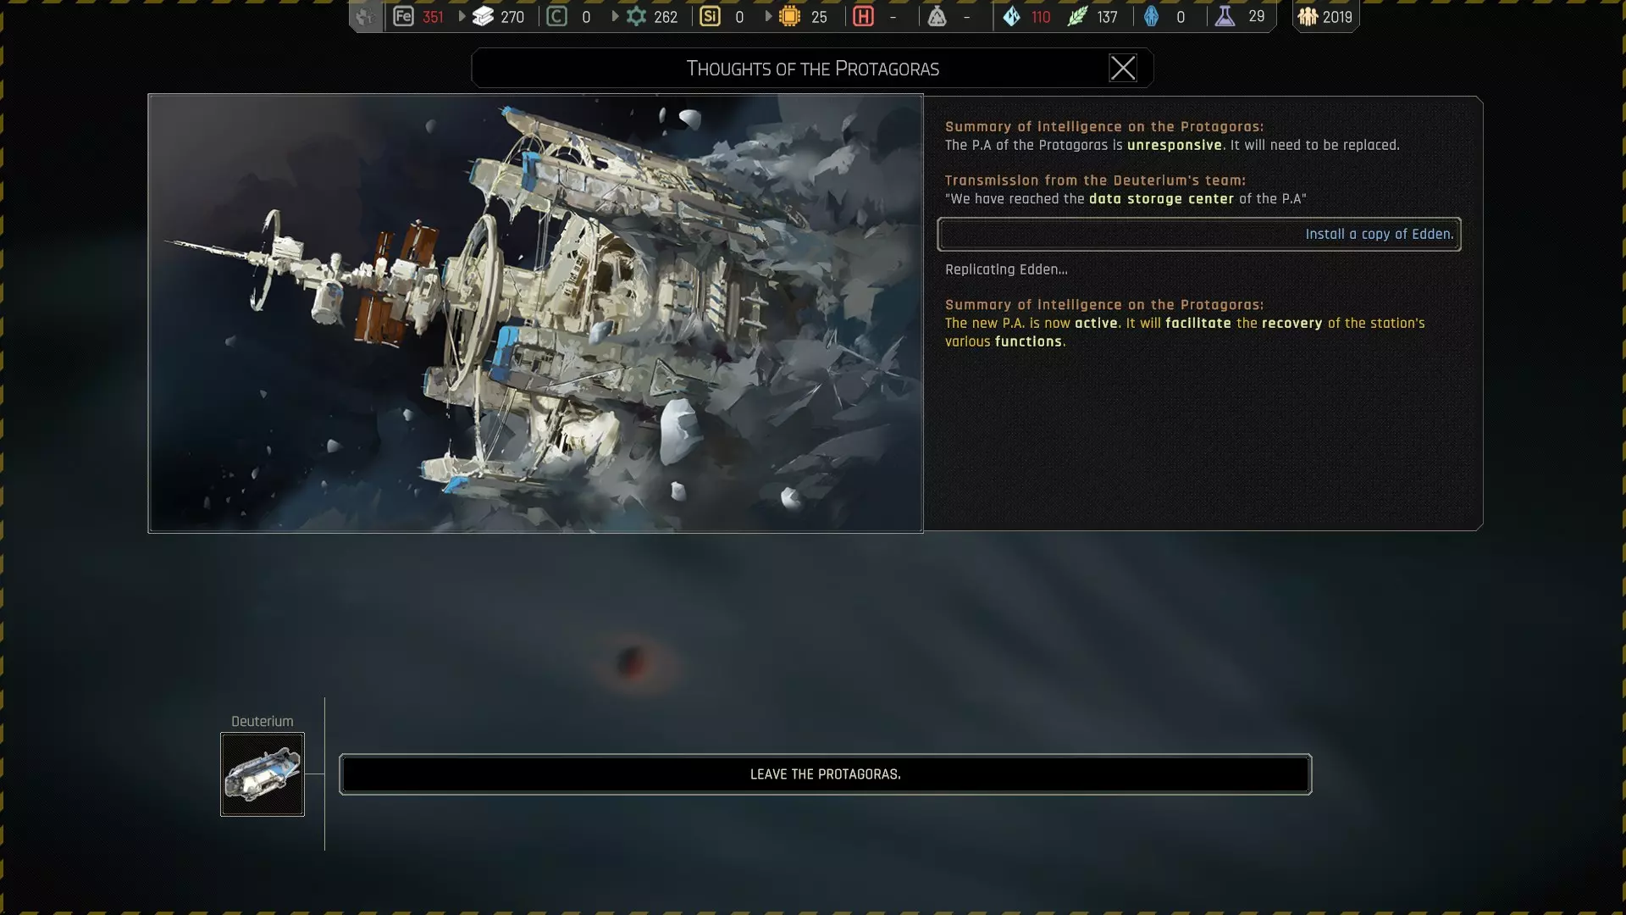Viewport: 1626px width, 915px height.
Task: Click the blue ice crystal resource icon
Action: click(1011, 16)
